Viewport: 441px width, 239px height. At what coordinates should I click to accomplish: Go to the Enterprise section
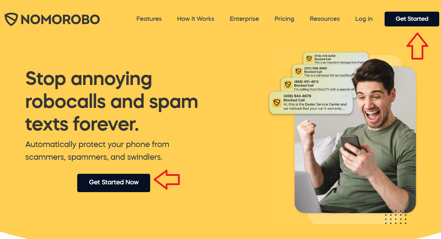244,19
